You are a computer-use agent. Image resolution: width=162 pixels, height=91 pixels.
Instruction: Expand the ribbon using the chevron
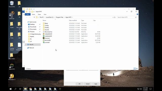pos(135,14)
